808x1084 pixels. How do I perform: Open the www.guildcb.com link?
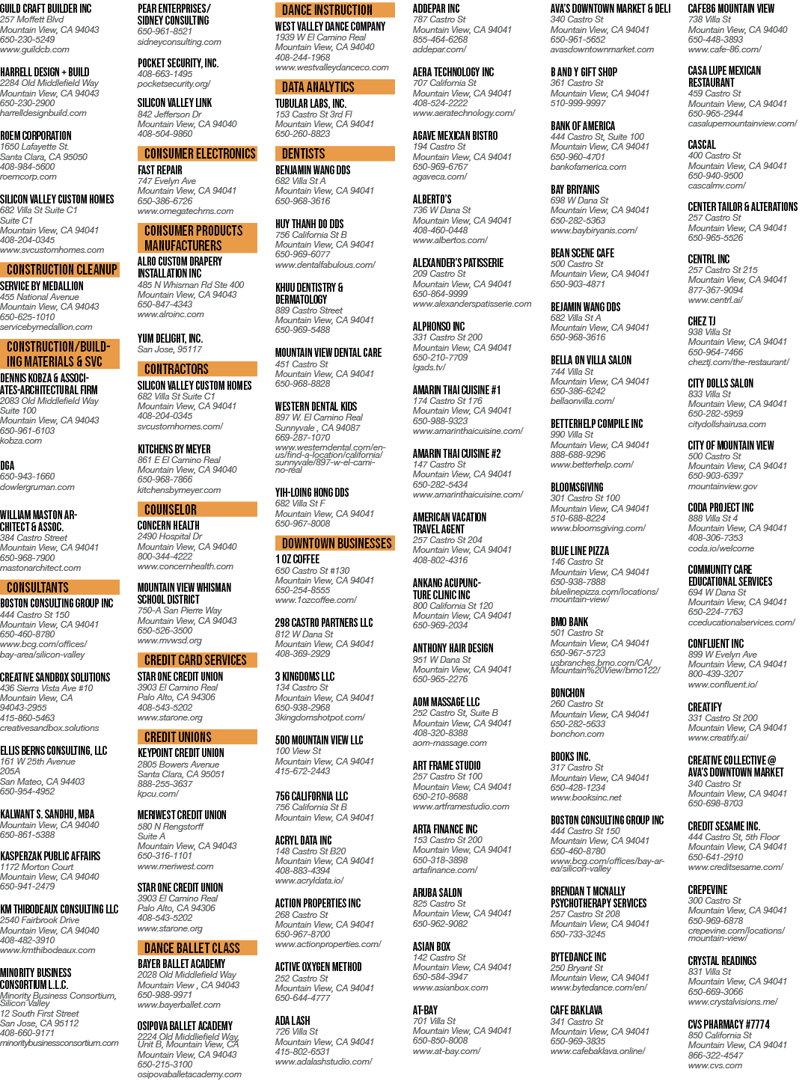tap(34, 49)
